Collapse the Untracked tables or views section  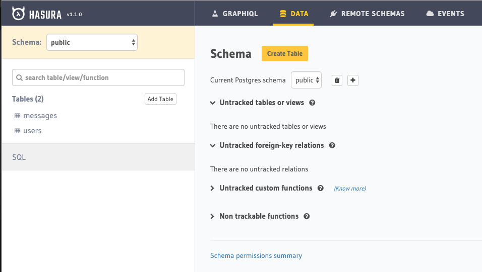click(212, 103)
